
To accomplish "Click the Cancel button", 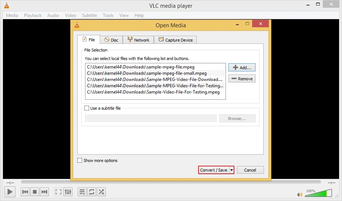I will [x=250, y=170].
